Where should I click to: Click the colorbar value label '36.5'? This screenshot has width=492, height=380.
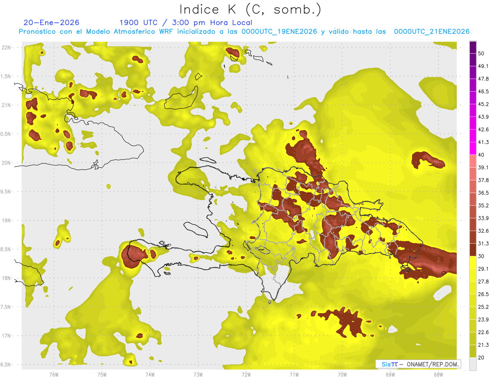483,193
